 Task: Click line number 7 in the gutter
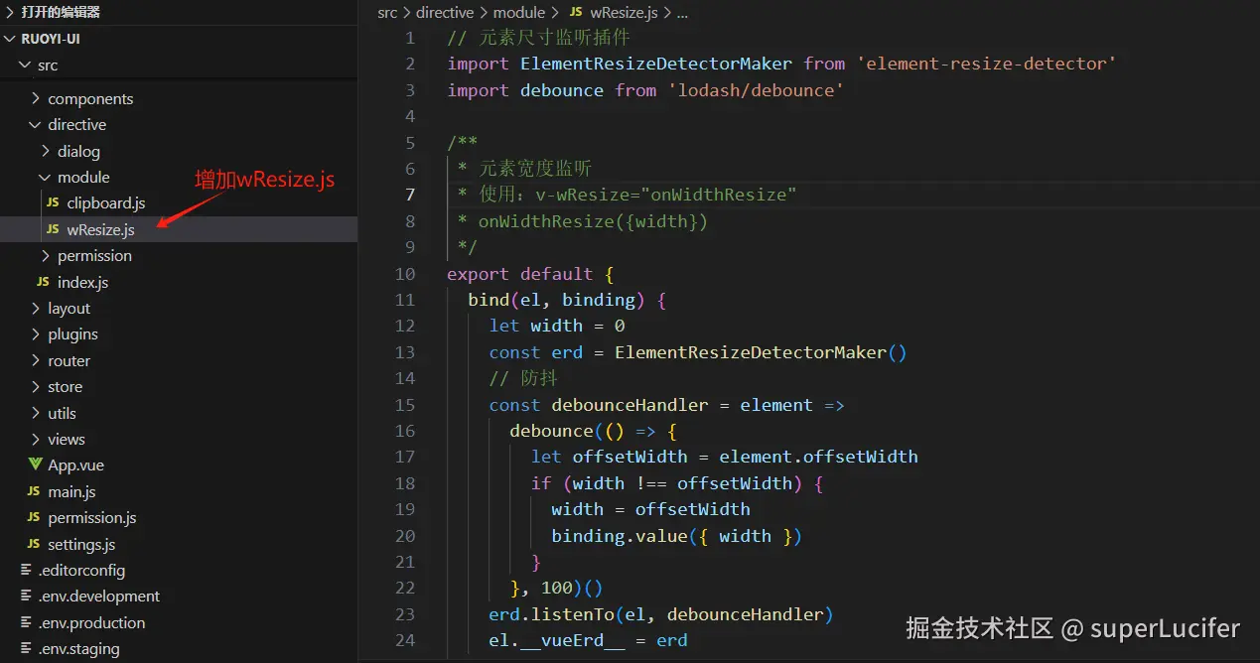coord(410,195)
